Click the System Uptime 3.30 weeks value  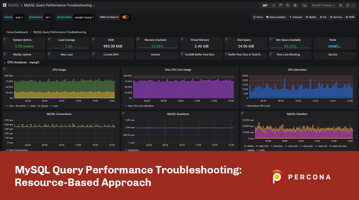(24, 46)
